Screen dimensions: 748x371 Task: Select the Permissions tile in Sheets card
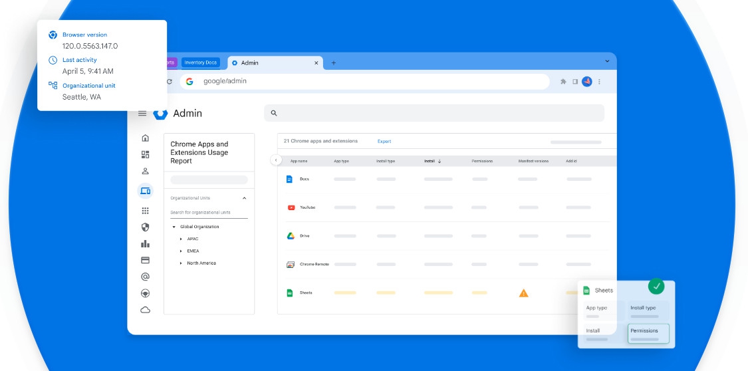pos(648,334)
